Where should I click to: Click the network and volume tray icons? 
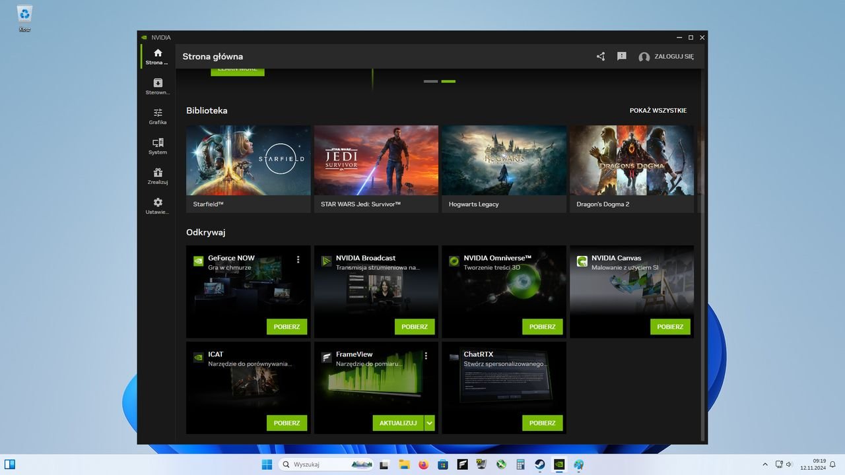(x=784, y=464)
